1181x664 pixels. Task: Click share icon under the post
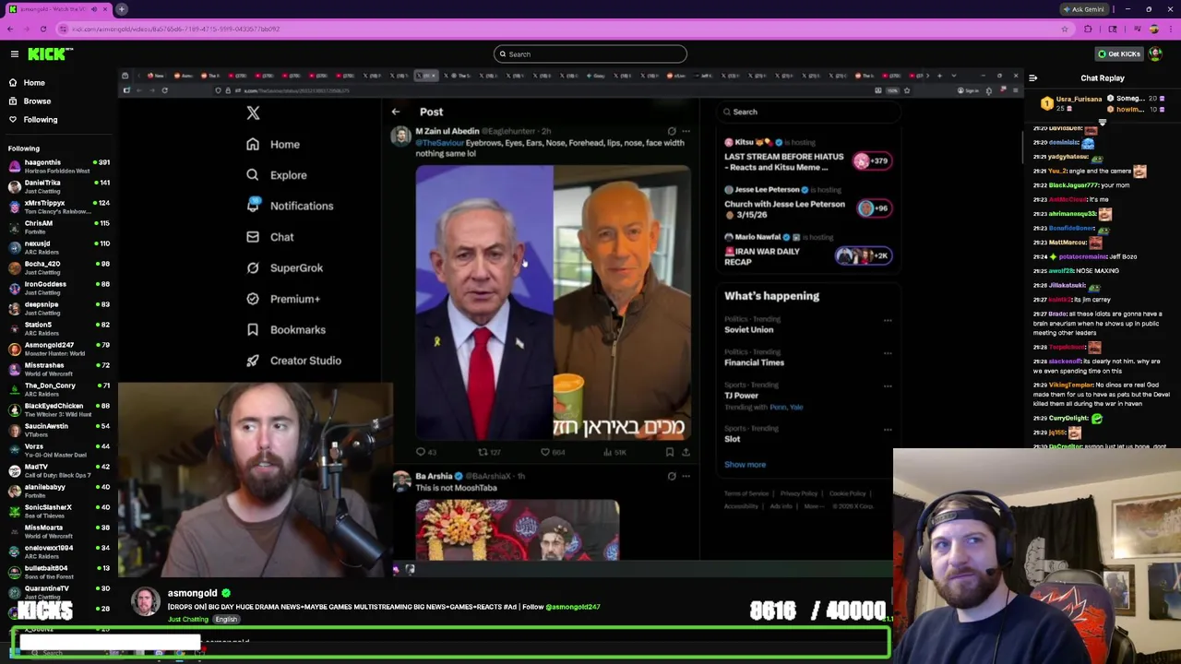[686, 452]
